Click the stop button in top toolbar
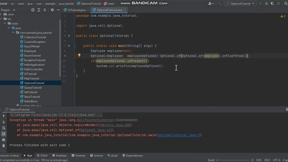Screen dimensions: 288x162 pos(279,4)
